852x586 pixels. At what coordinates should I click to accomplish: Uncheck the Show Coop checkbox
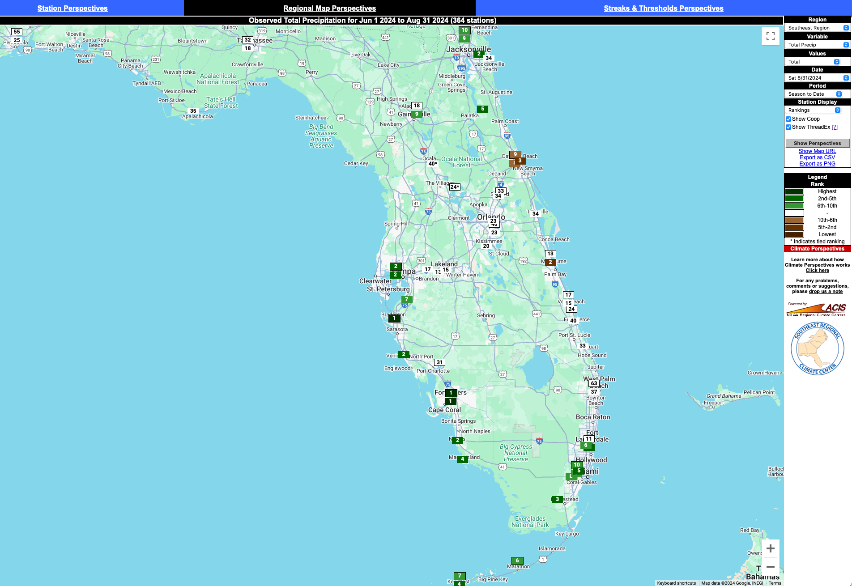point(788,119)
